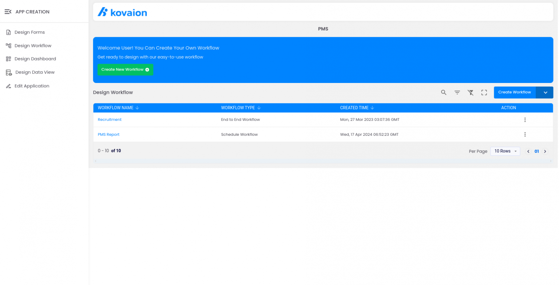Click the filter icon above the workflow table
This screenshot has width=559, height=285.
(457, 92)
